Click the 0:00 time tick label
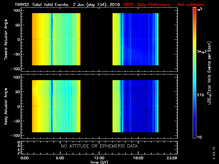This screenshot has height=164, width=219. click(24, 158)
